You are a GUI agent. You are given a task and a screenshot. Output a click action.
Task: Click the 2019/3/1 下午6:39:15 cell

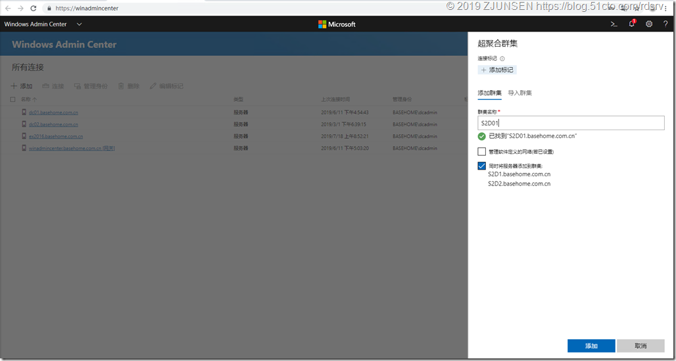(343, 124)
